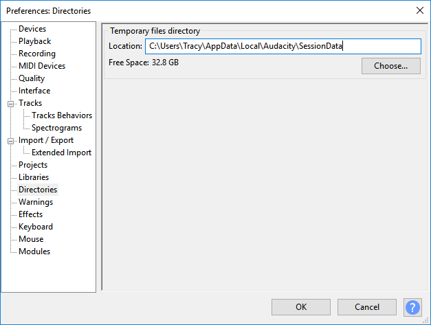Close the Preferences dialog window

(419, 10)
